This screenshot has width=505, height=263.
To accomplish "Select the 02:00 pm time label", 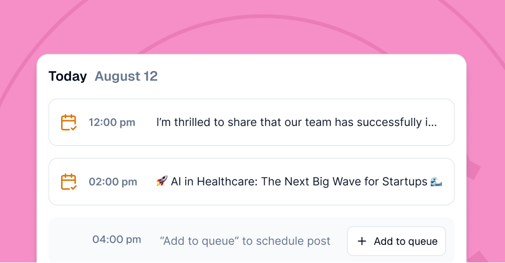I will (113, 182).
